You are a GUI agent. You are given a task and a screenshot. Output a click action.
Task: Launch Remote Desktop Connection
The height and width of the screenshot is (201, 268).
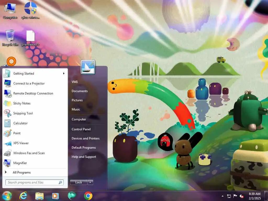[x=35, y=93]
